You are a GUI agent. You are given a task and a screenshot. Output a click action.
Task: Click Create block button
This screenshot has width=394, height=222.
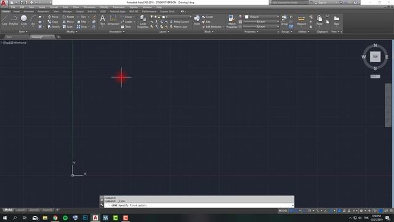click(x=207, y=17)
